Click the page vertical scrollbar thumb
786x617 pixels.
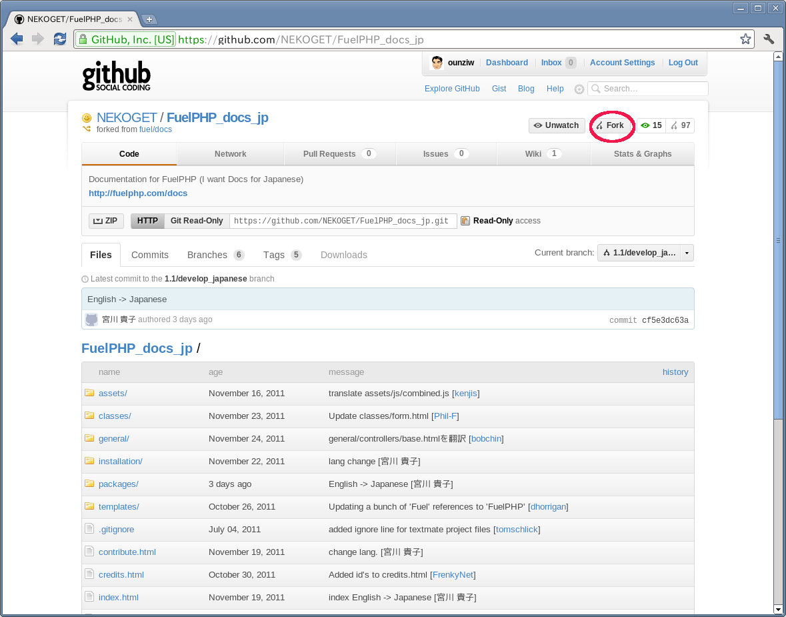click(x=778, y=239)
